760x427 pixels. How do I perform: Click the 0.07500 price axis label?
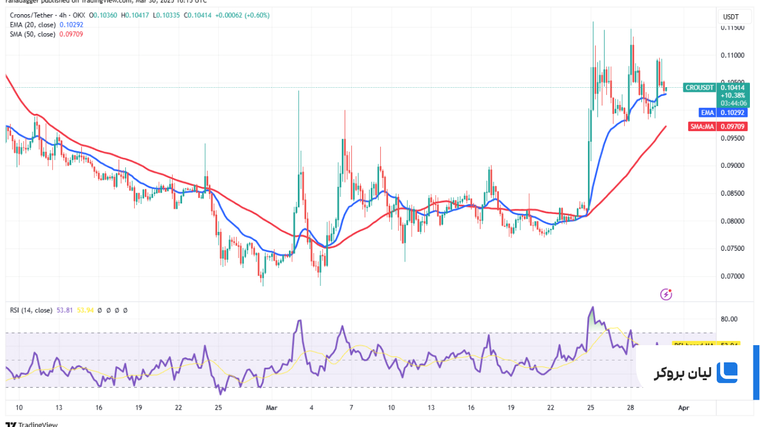pos(733,248)
